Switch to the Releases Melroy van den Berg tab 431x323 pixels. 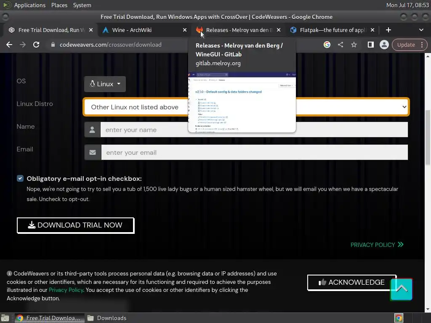click(238, 30)
